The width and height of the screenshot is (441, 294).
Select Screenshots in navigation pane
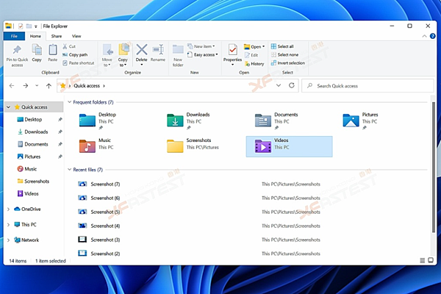click(x=37, y=182)
